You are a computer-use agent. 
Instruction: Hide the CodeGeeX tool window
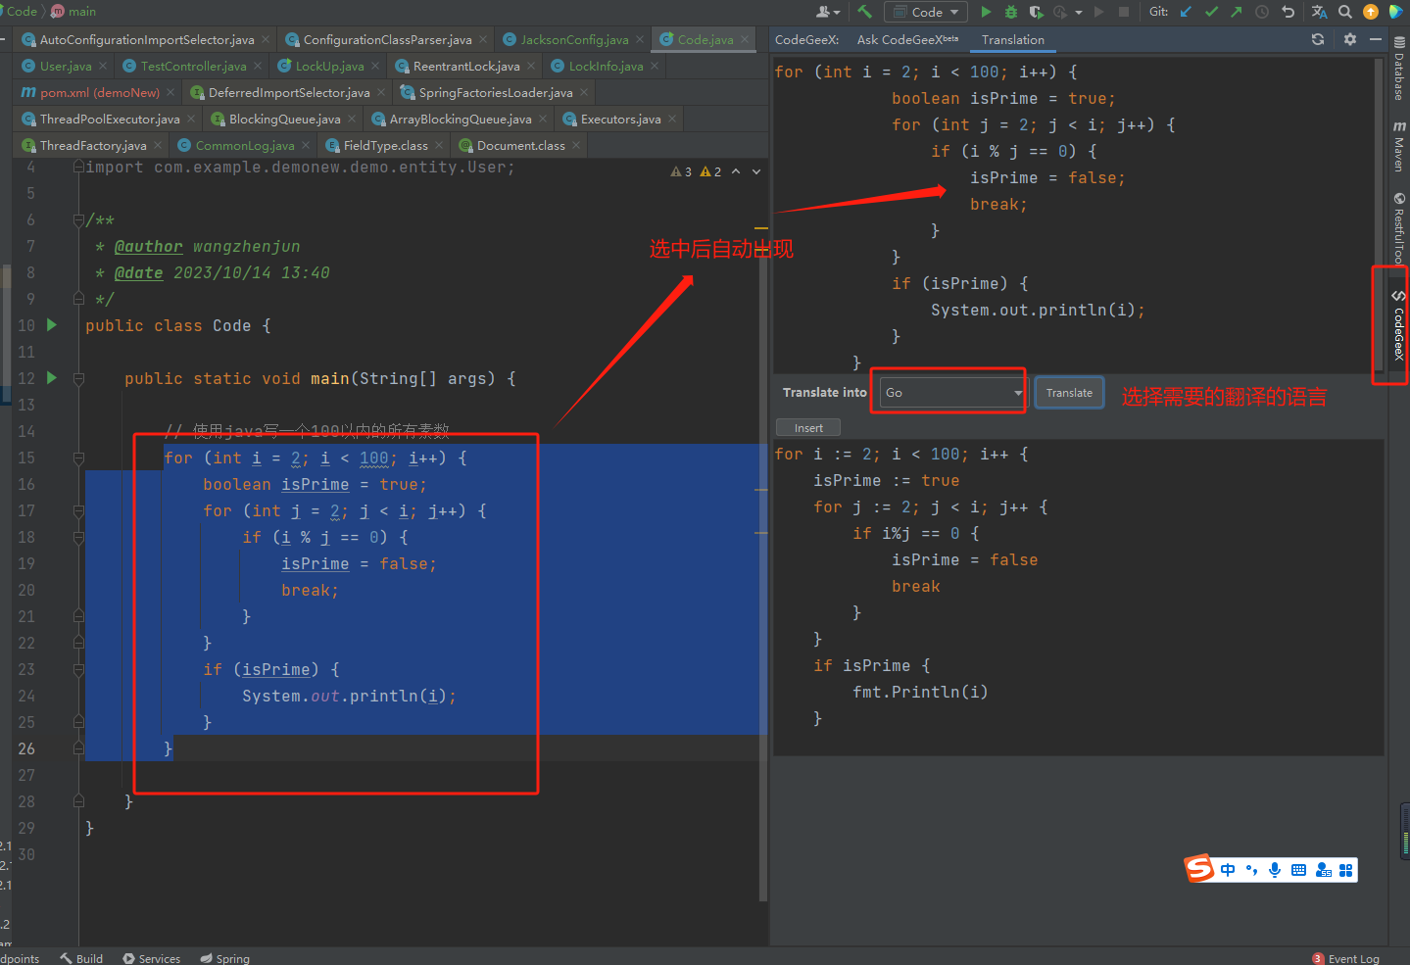tap(1376, 39)
